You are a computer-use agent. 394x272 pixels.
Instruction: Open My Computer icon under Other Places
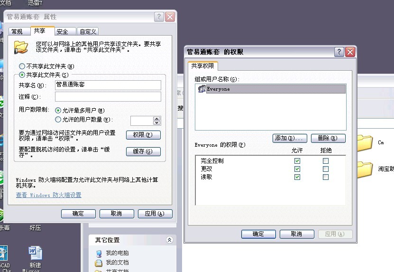pos(99,253)
